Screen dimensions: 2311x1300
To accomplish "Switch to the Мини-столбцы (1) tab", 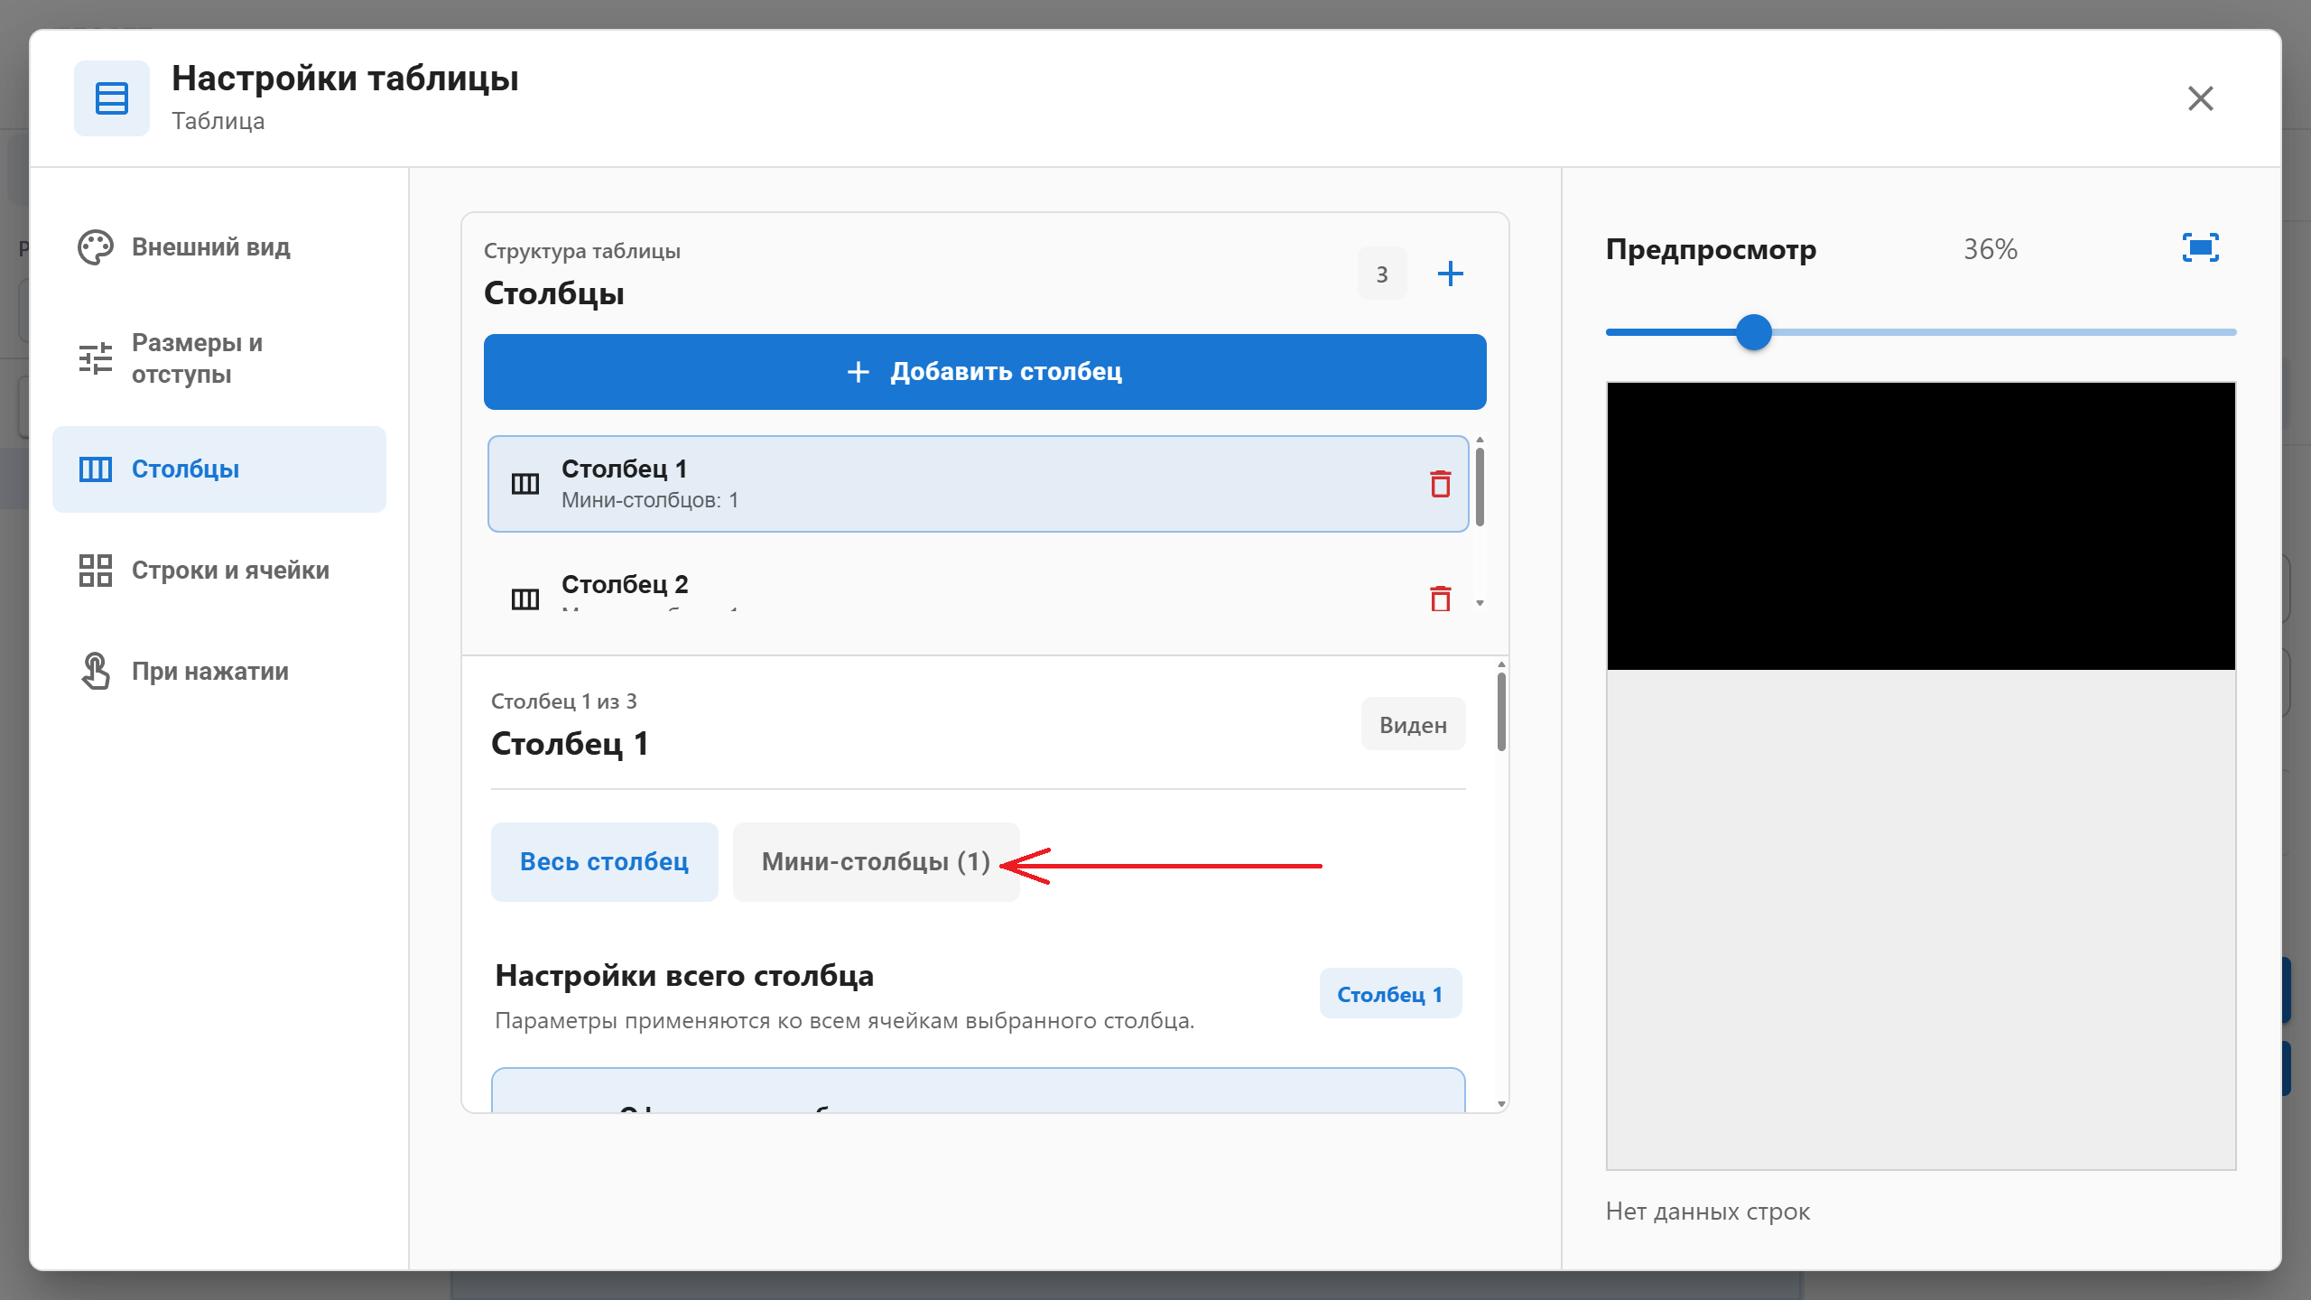I will click(876, 862).
